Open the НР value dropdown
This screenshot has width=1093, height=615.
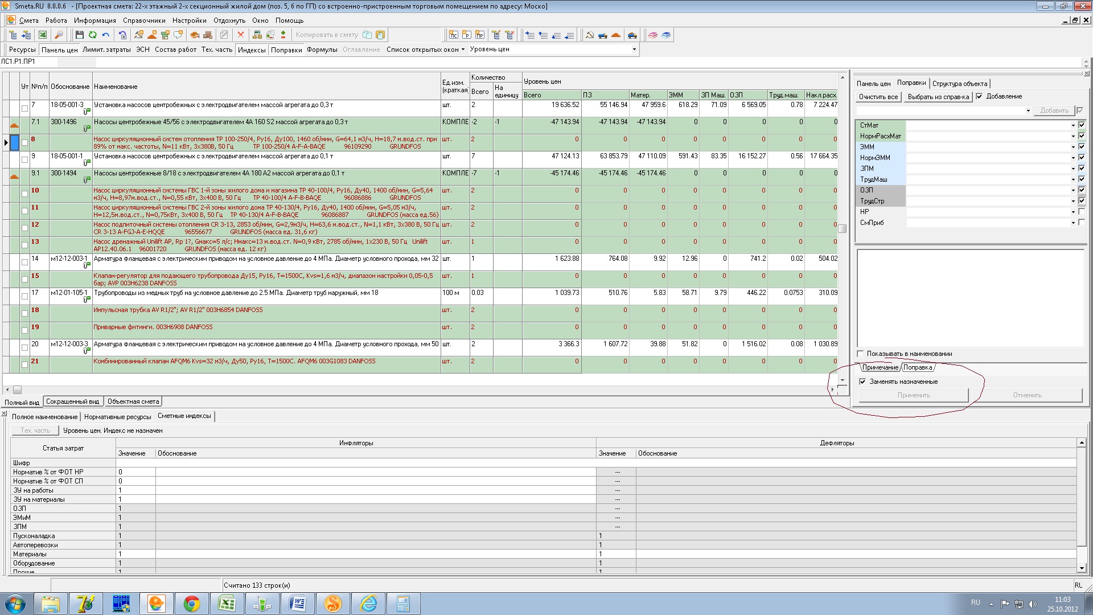(1073, 212)
